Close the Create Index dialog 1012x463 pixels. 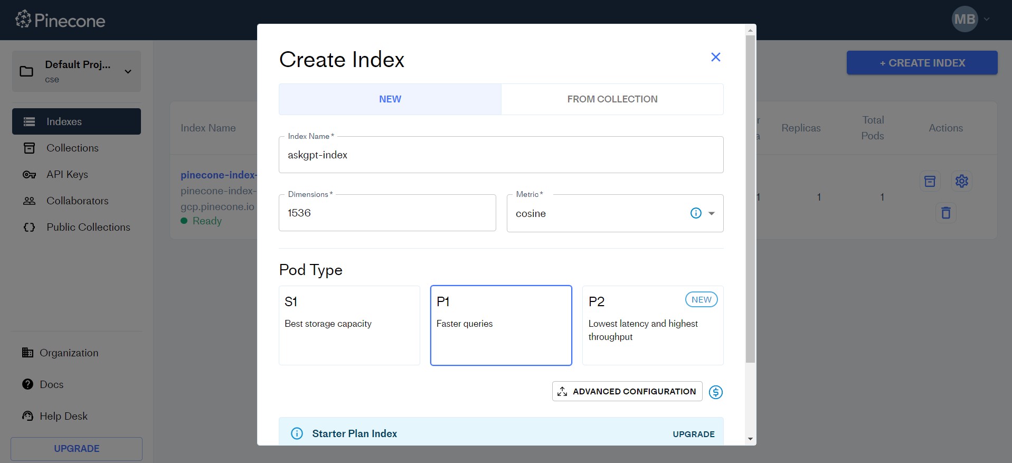point(715,57)
